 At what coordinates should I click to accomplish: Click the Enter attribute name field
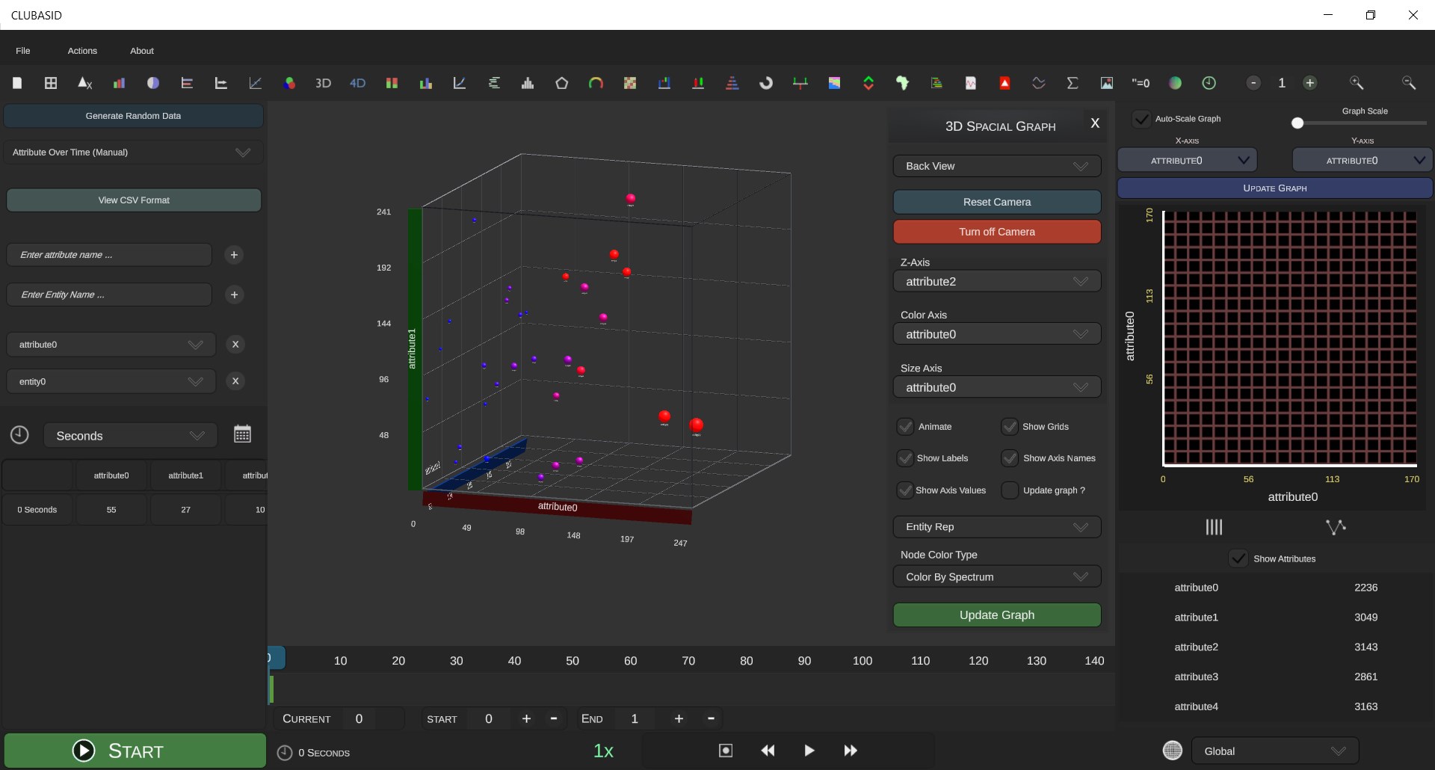click(x=109, y=255)
